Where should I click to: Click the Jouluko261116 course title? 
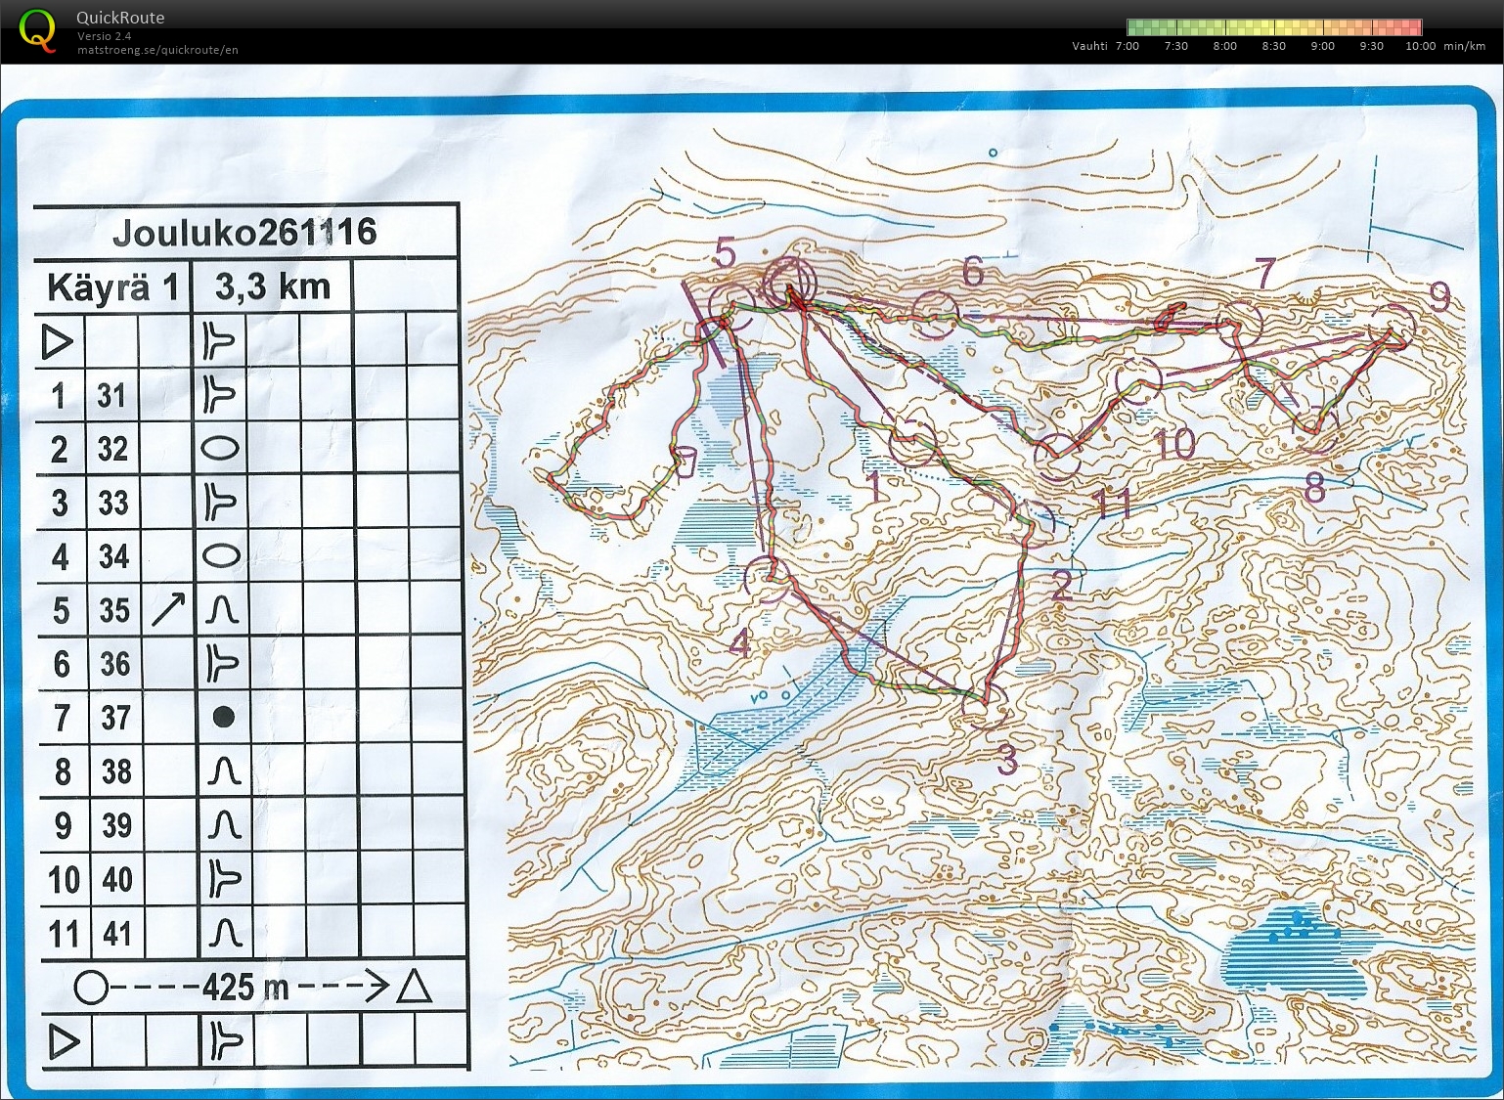(244, 233)
